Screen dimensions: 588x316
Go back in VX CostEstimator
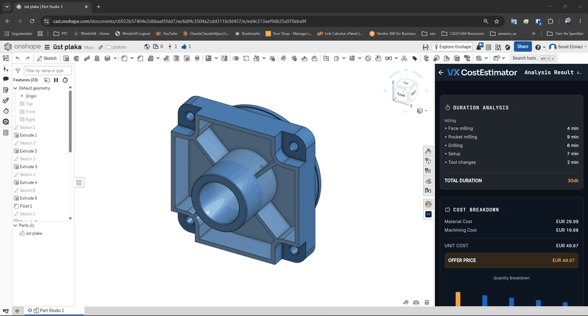pos(441,72)
